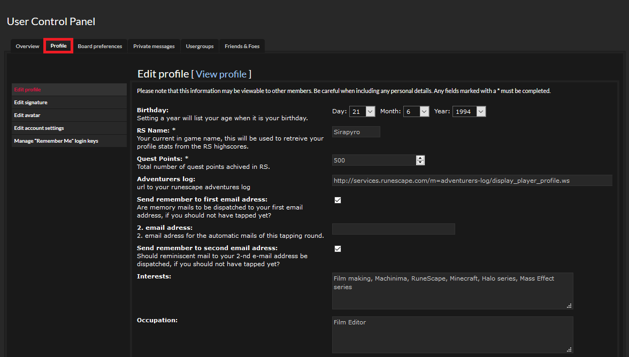Open Edit signature in sidebar
The width and height of the screenshot is (629, 357).
click(x=69, y=102)
